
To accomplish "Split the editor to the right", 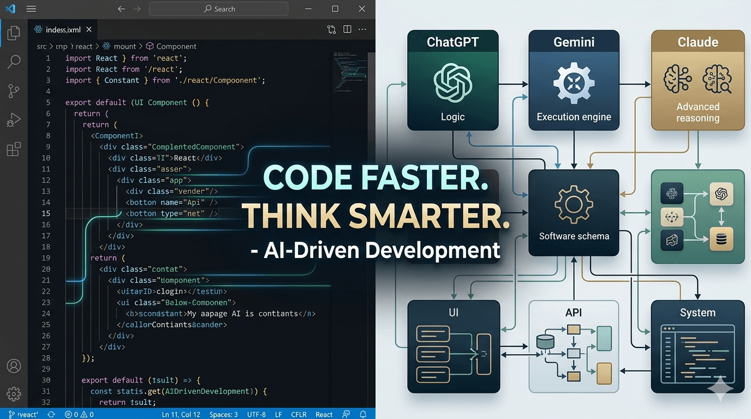I will point(347,29).
